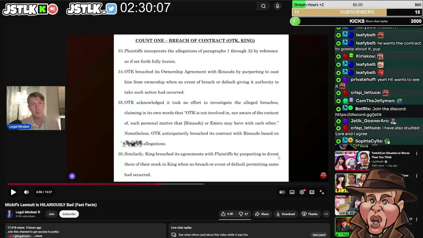Send a Thanks to the creator

[310, 214]
